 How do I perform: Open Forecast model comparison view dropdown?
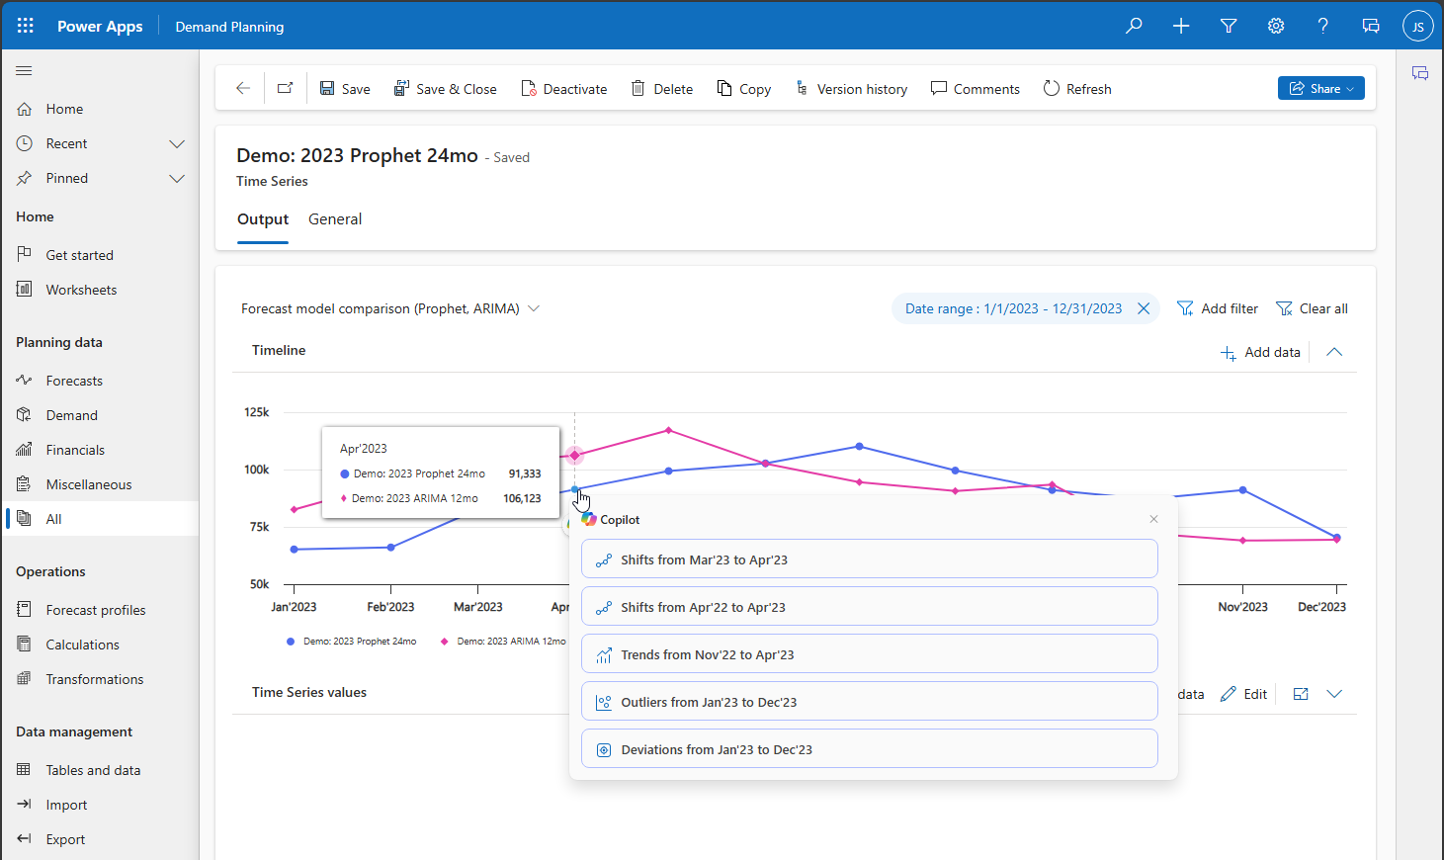pos(534,308)
